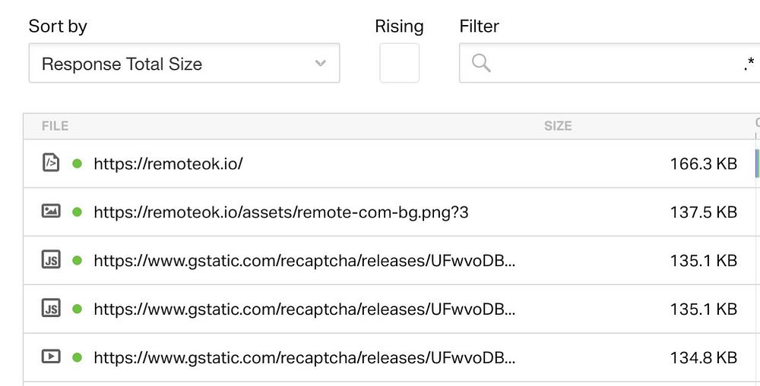Open the Sort by dropdown

click(x=183, y=64)
